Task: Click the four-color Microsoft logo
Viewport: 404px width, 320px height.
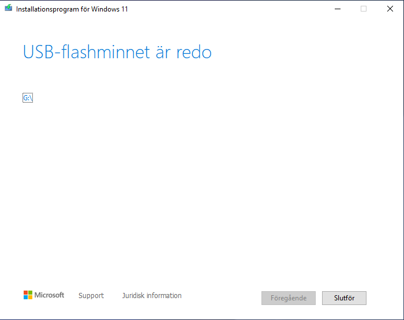Action: click(28, 295)
